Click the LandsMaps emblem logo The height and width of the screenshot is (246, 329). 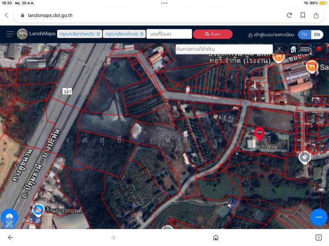pyautogui.click(x=22, y=34)
